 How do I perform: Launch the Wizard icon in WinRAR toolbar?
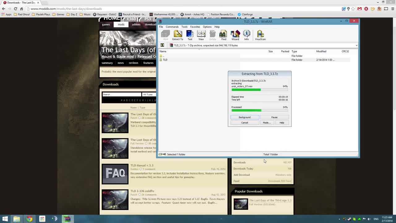(x=235, y=35)
